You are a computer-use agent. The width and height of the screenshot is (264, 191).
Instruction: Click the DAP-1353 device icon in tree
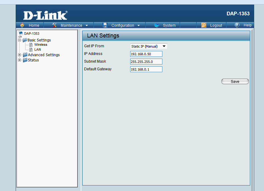(21, 34)
